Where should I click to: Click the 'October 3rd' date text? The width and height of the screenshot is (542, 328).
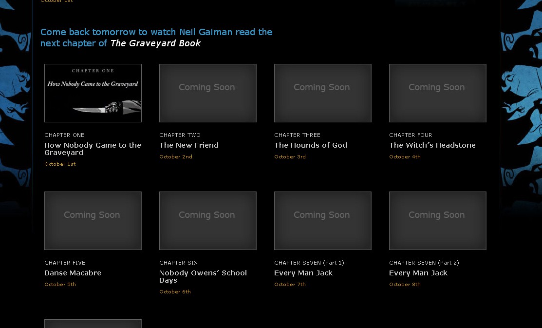coord(290,157)
